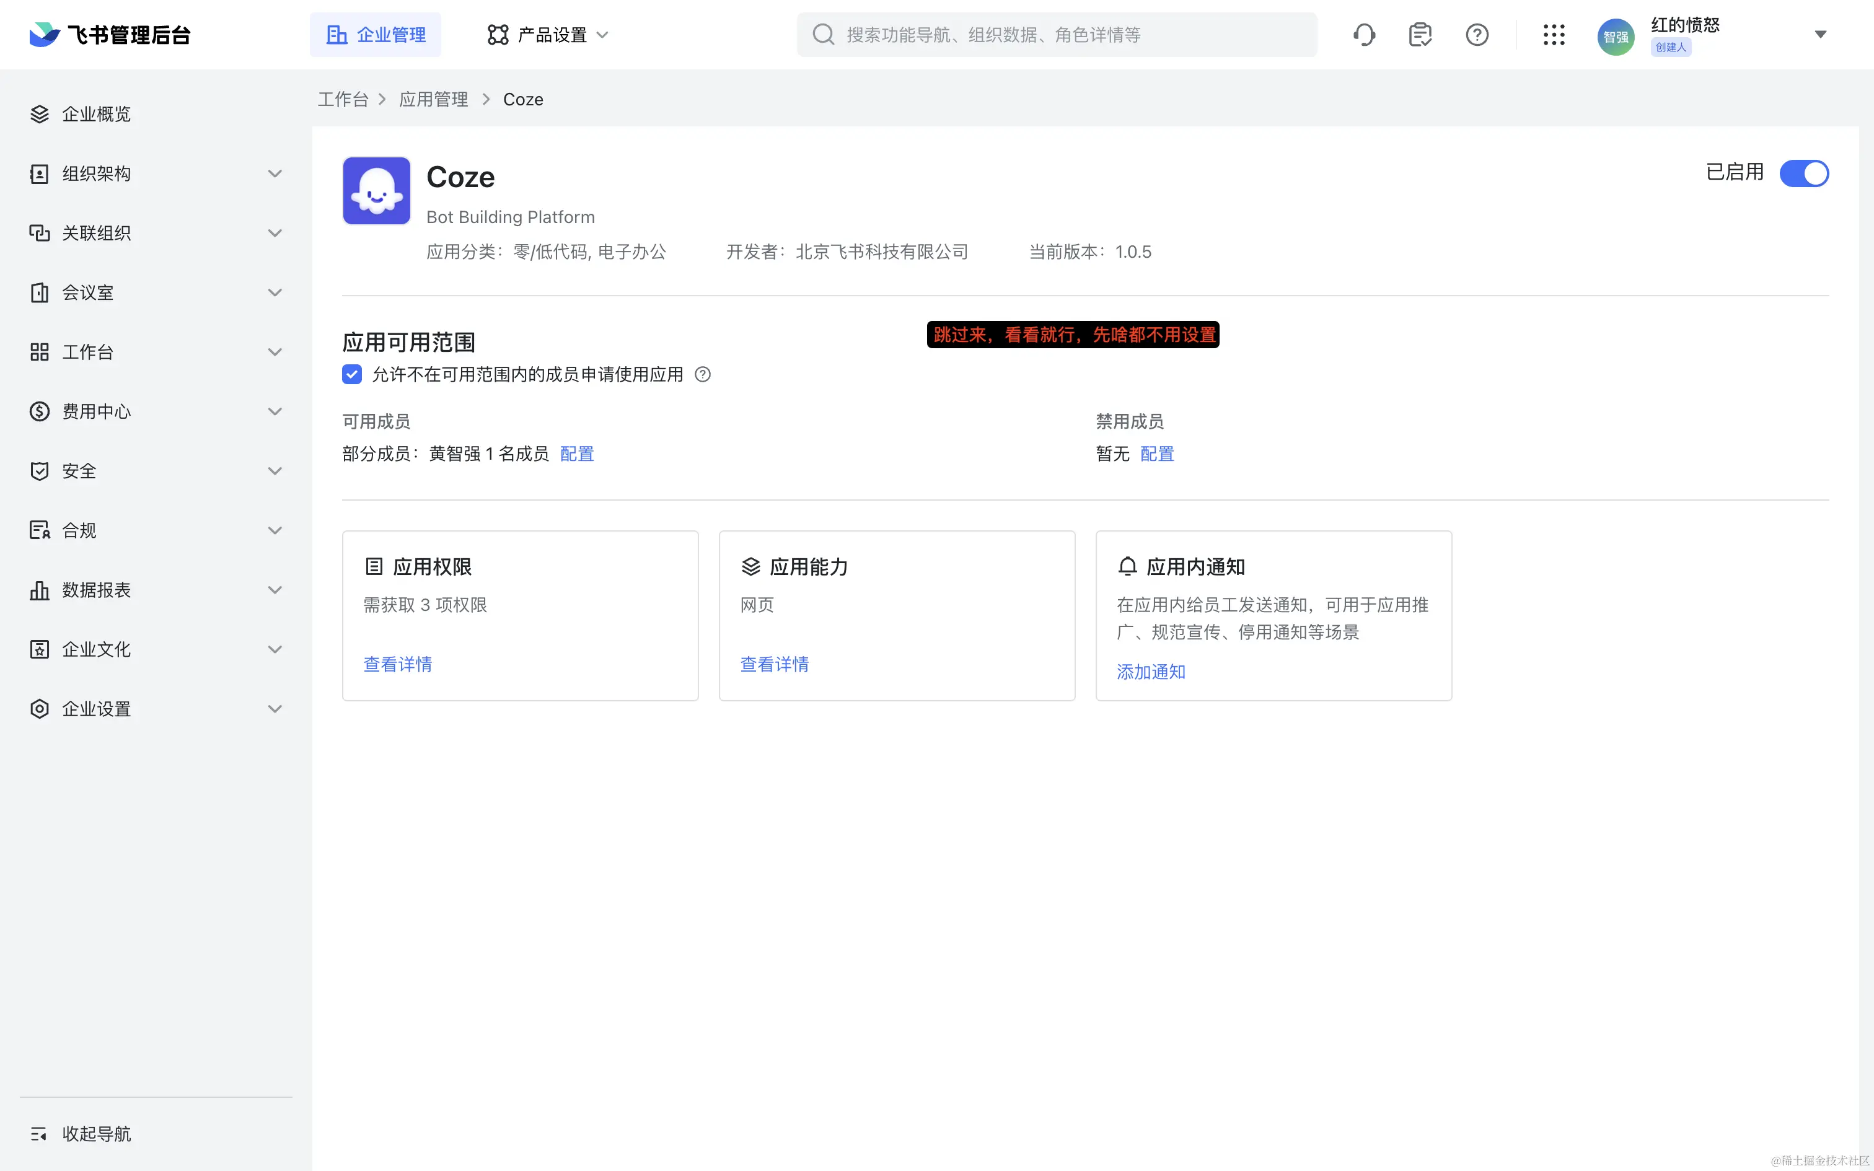Open the nine-dot app launcher grid
Screen dimensions: 1874x1171
[x=1554, y=35]
